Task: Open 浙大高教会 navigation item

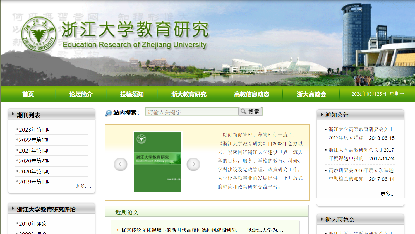Action: (311, 94)
